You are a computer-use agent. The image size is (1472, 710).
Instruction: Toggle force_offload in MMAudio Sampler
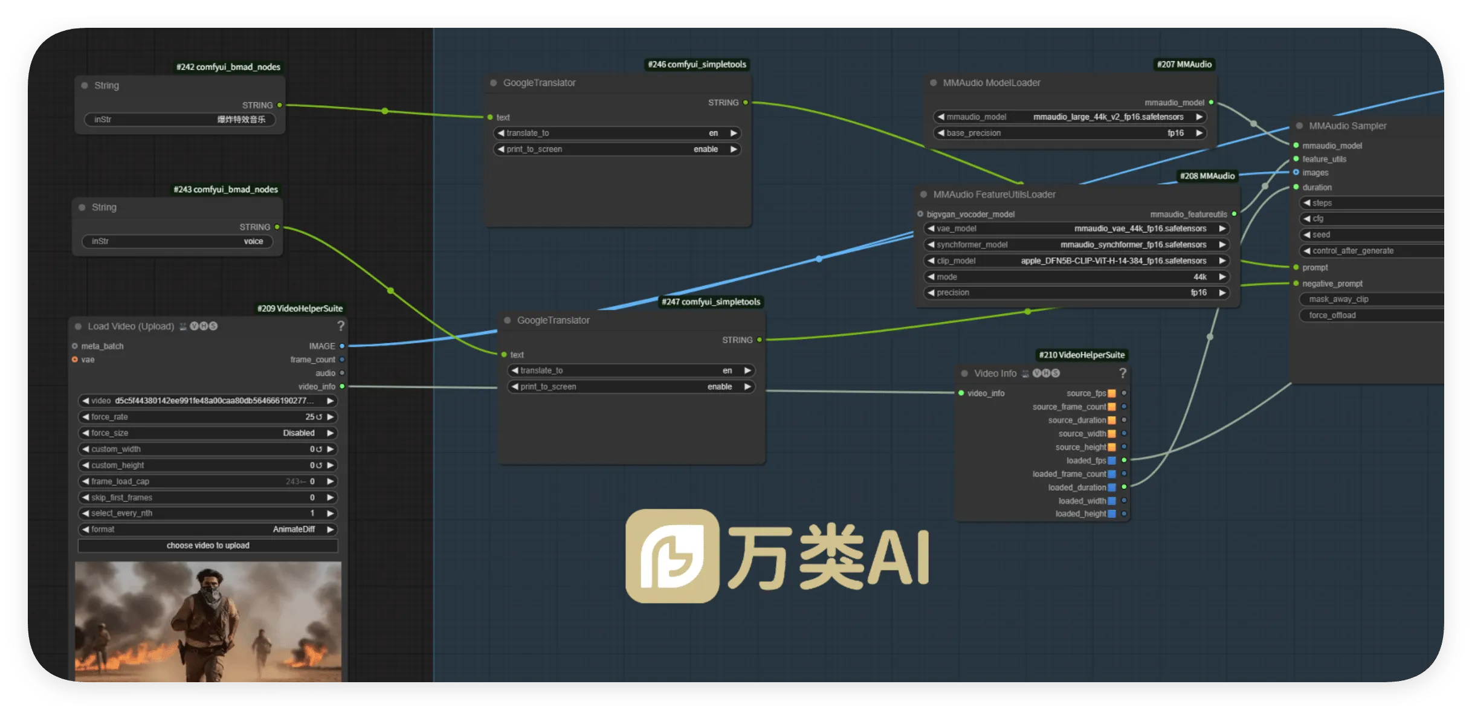tap(1372, 315)
